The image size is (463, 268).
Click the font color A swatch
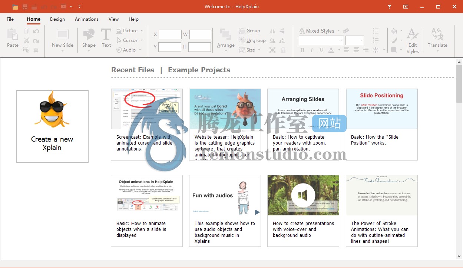coord(330,50)
